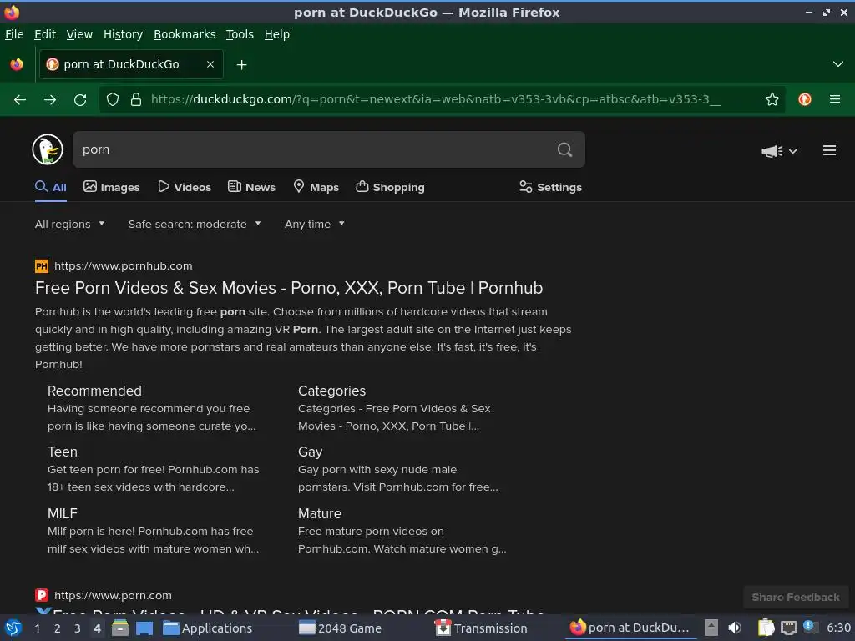Bookmark this page with the star

click(772, 99)
